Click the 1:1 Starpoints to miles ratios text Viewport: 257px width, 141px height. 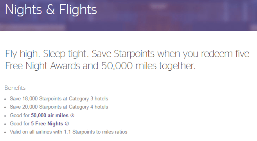pos(95,132)
